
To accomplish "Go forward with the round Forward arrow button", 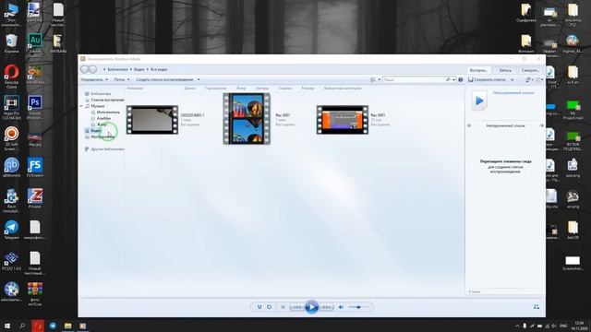I will coord(92,69).
